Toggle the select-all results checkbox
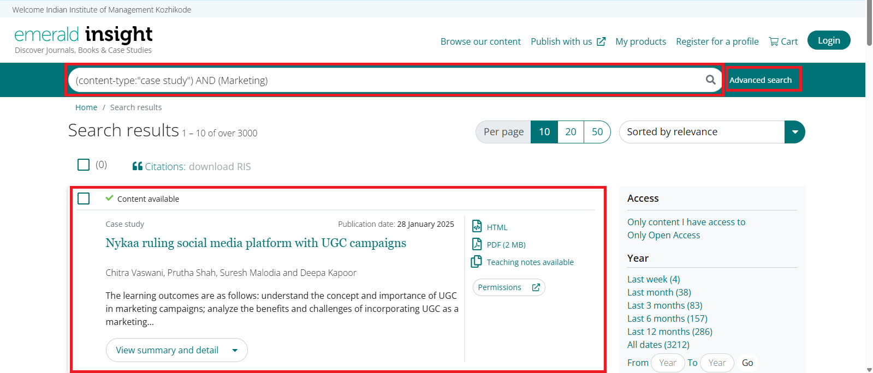 (x=84, y=165)
